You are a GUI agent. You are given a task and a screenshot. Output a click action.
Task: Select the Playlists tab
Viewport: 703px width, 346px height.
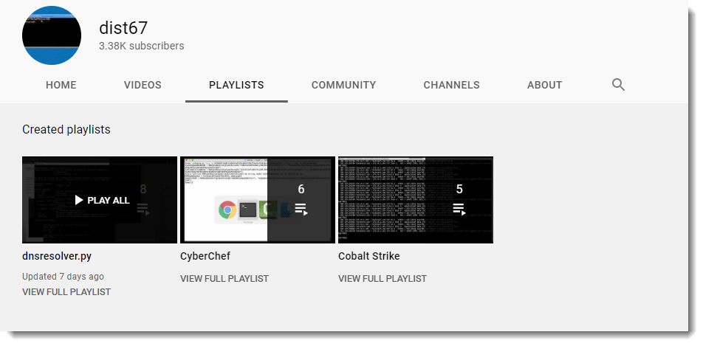click(236, 85)
